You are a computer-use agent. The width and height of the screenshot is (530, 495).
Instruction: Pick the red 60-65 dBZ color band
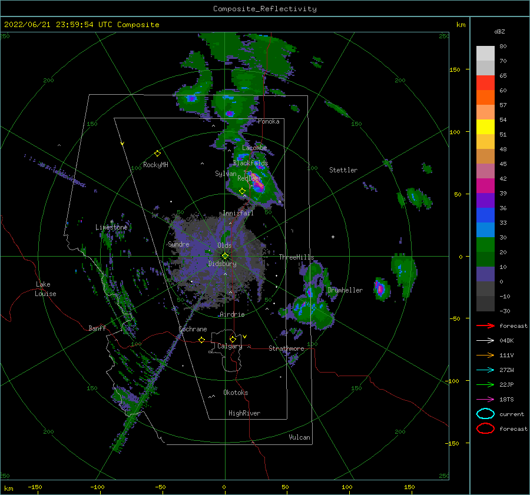click(485, 82)
